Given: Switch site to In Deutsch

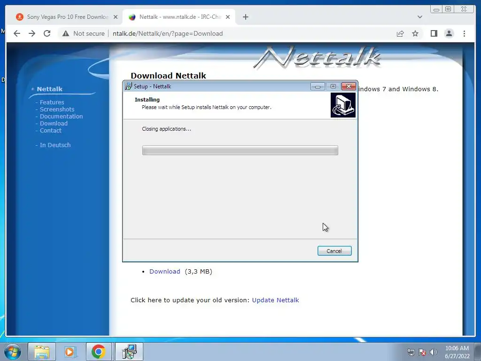Looking at the screenshot, I should coord(55,145).
